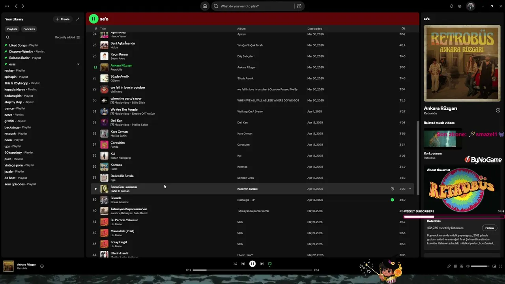
Task: Sort tracks by Date added column
Action: tap(315, 29)
